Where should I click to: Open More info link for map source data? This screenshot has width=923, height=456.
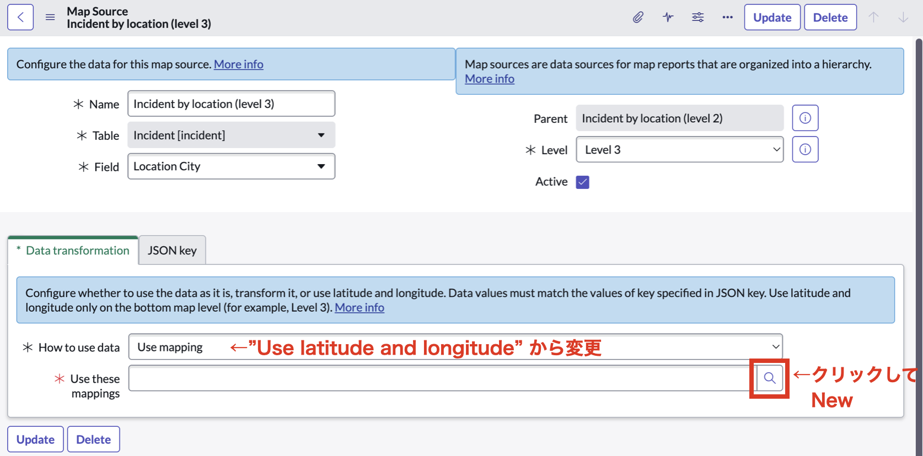tap(238, 64)
